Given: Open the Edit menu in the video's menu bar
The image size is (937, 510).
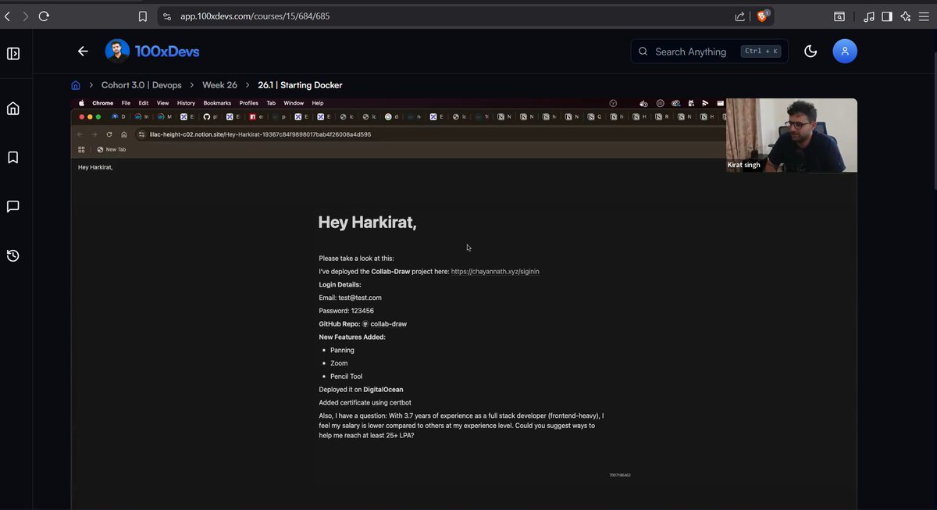Looking at the screenshot, I should 144,103.
